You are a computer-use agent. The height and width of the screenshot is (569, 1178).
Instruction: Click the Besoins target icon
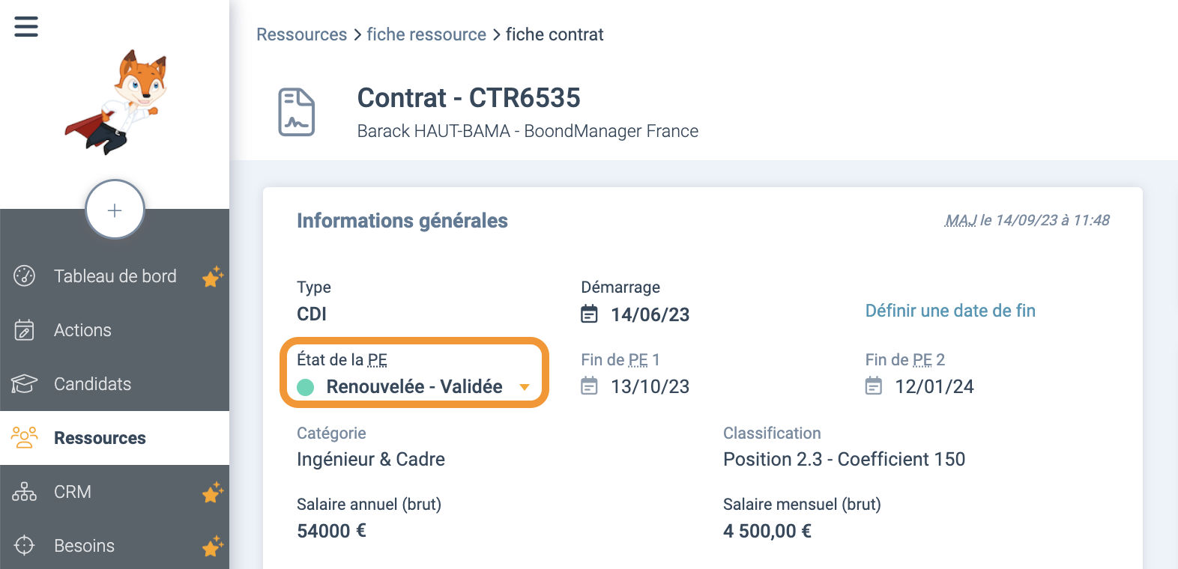point(25,546)
